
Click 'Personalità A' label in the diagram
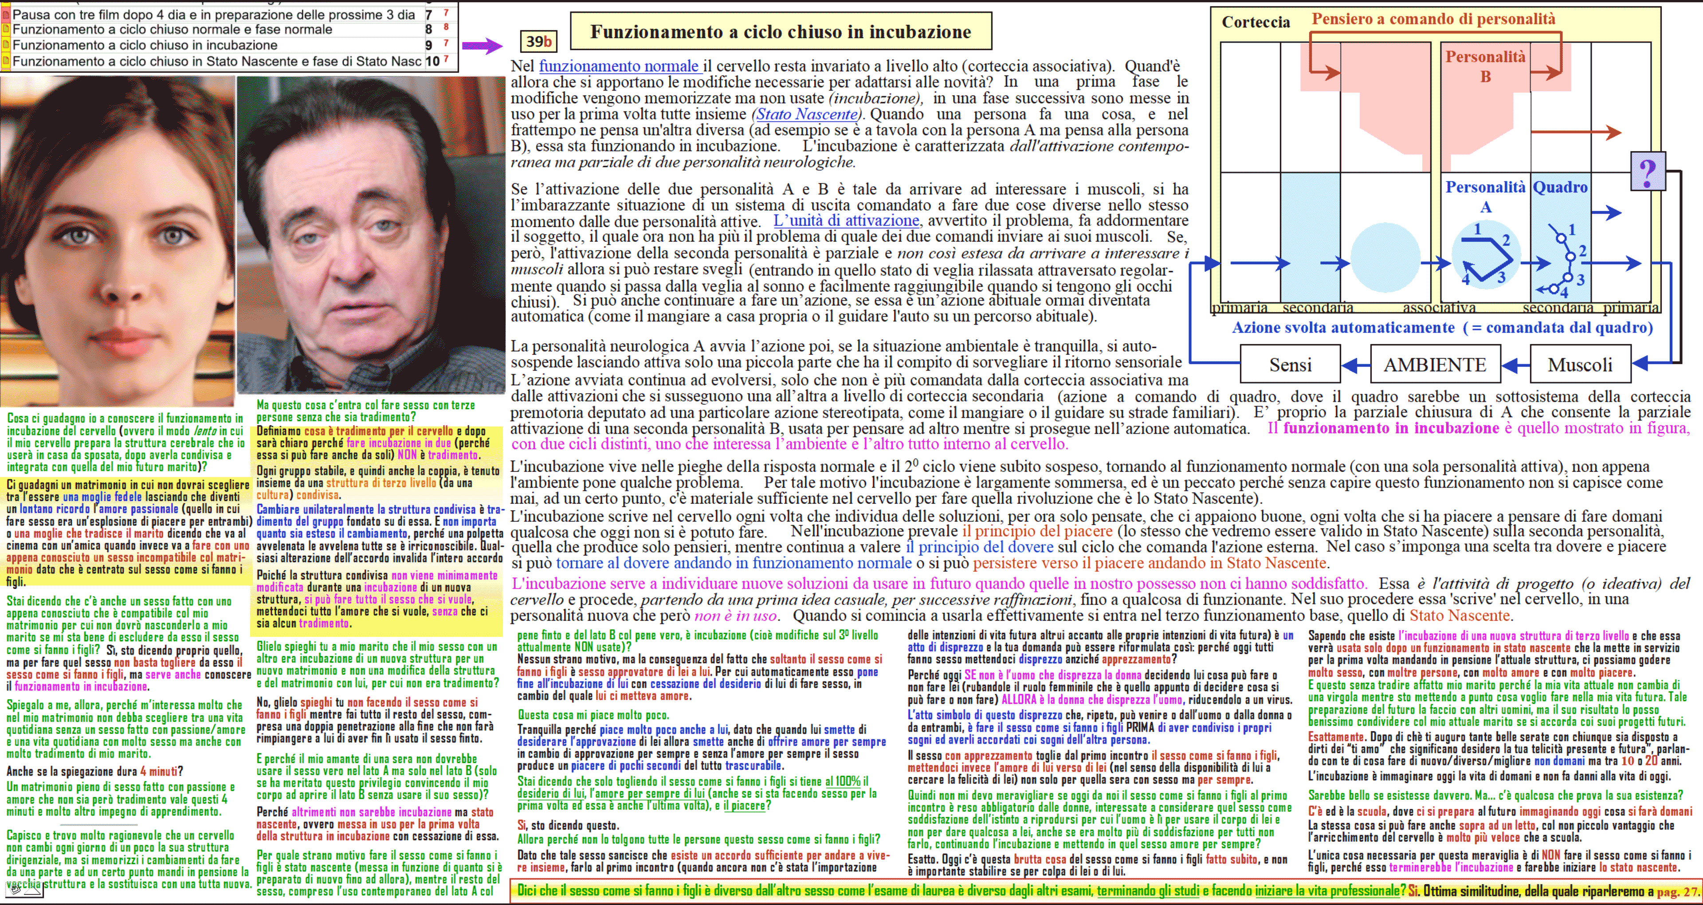tap(1485, 197)
